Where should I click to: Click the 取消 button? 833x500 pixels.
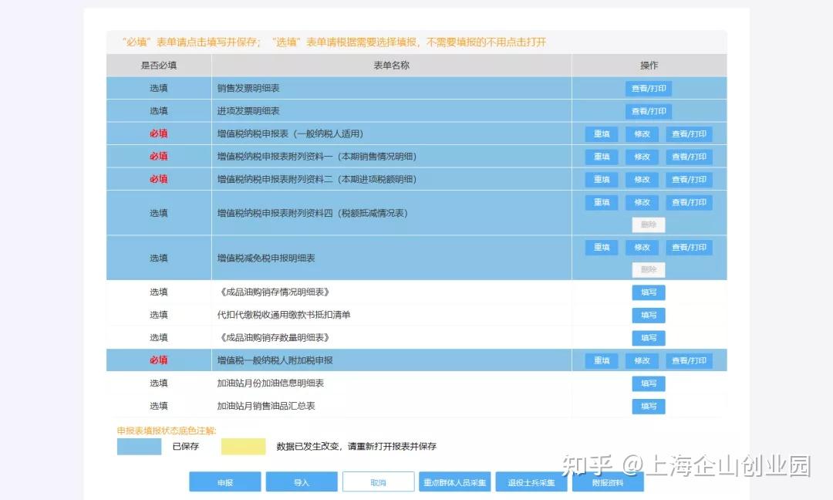pyautogui.click(x=378, y=481)
